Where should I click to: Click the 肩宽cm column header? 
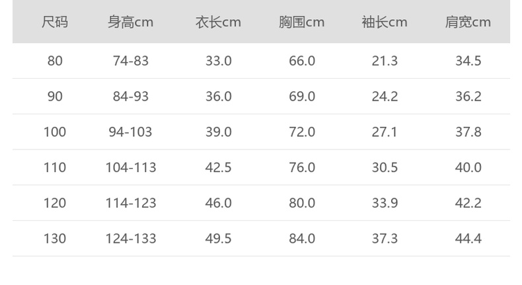468,22
